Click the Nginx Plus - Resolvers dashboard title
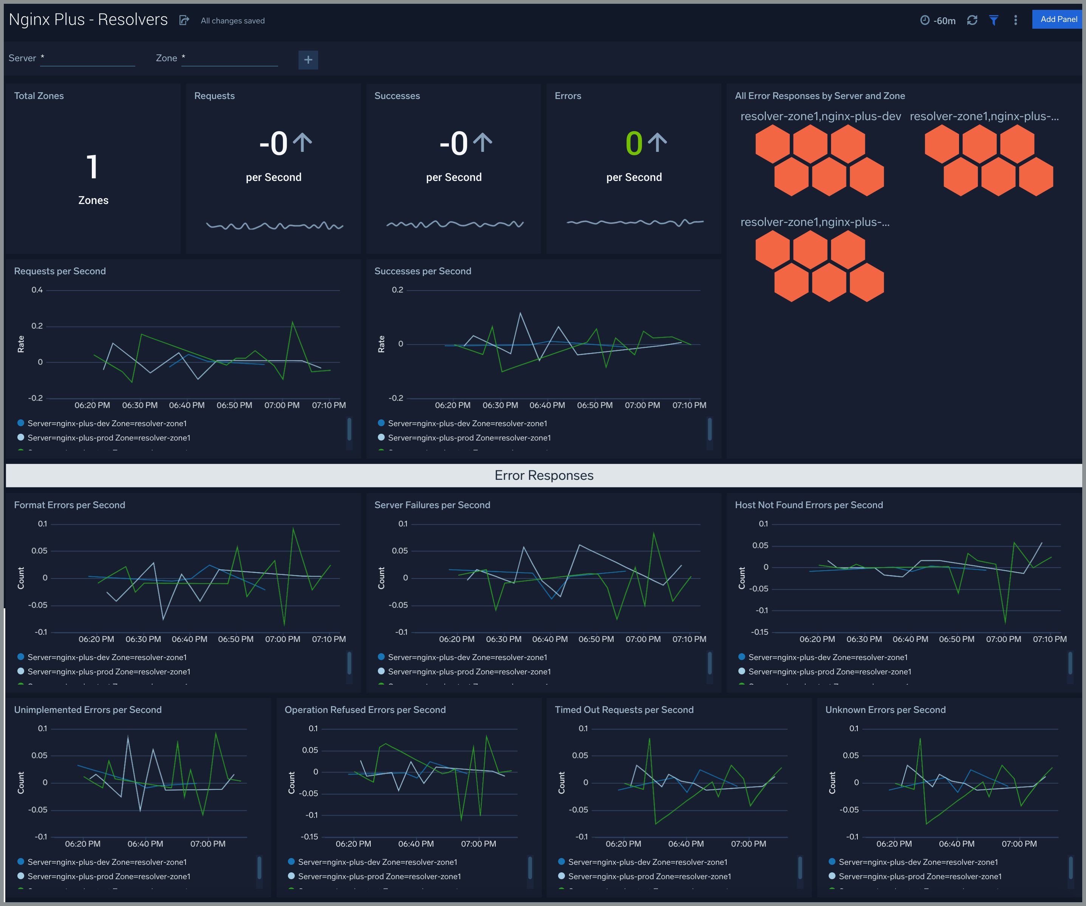1086x906 pixels. (88, 20)
